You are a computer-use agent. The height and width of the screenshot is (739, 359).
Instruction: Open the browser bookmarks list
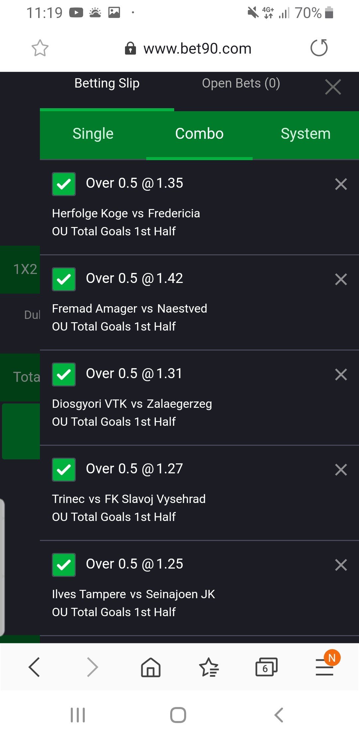coord(209,667)
